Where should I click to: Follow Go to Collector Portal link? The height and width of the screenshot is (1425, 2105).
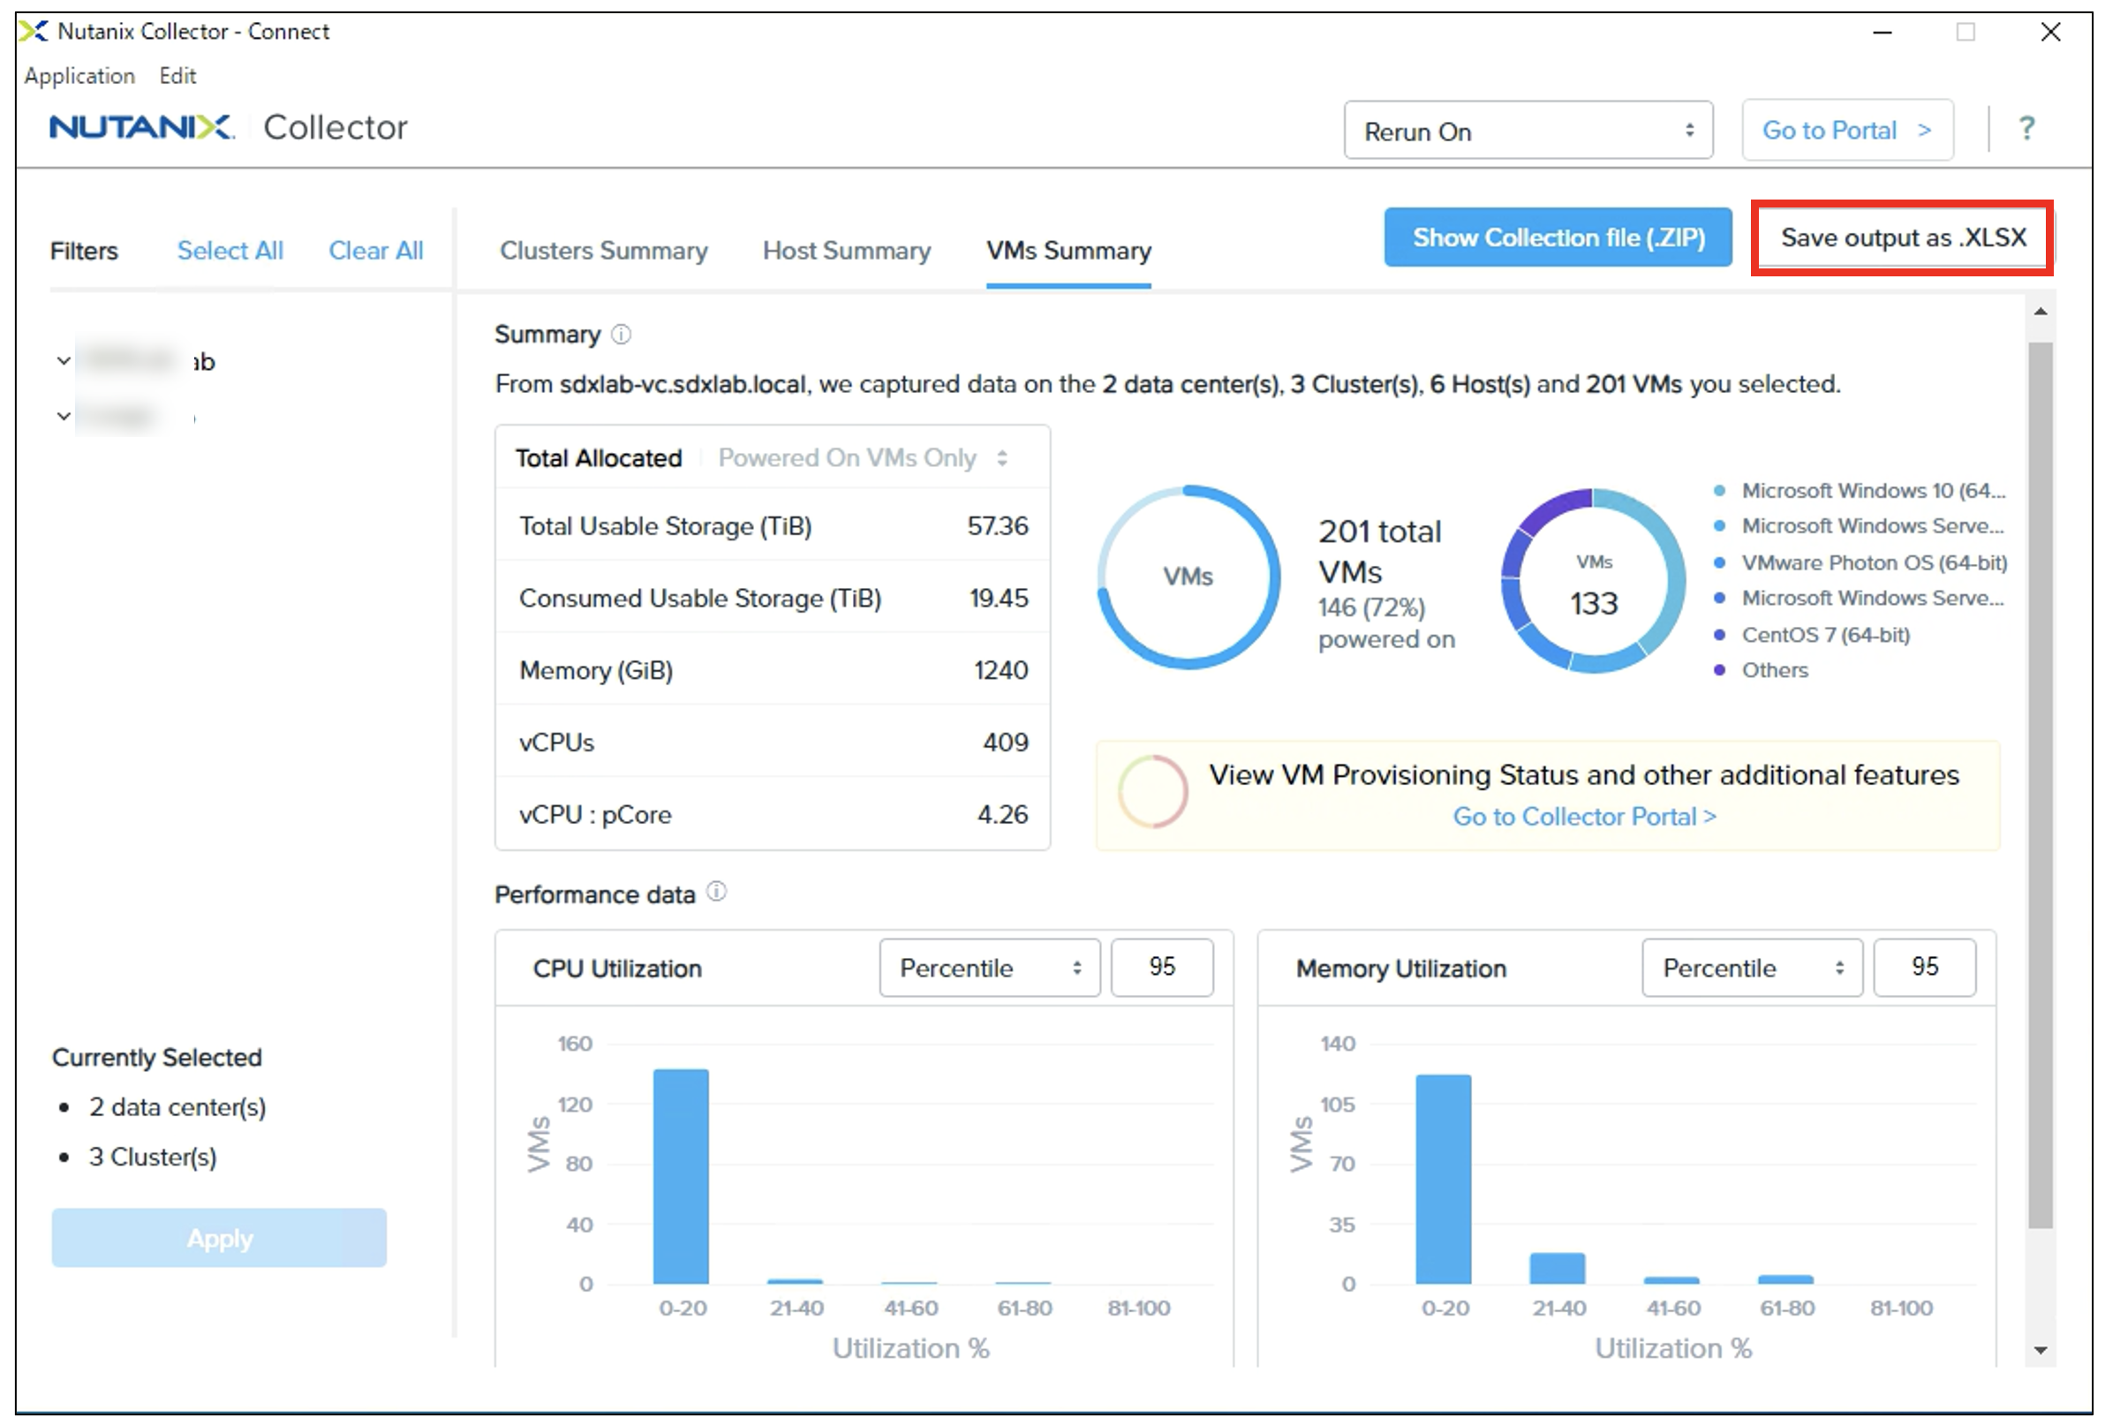1583,816
